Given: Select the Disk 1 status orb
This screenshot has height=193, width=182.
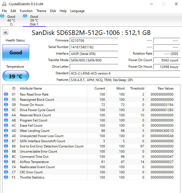Looking at the screenshot, I should click(25, 16).
